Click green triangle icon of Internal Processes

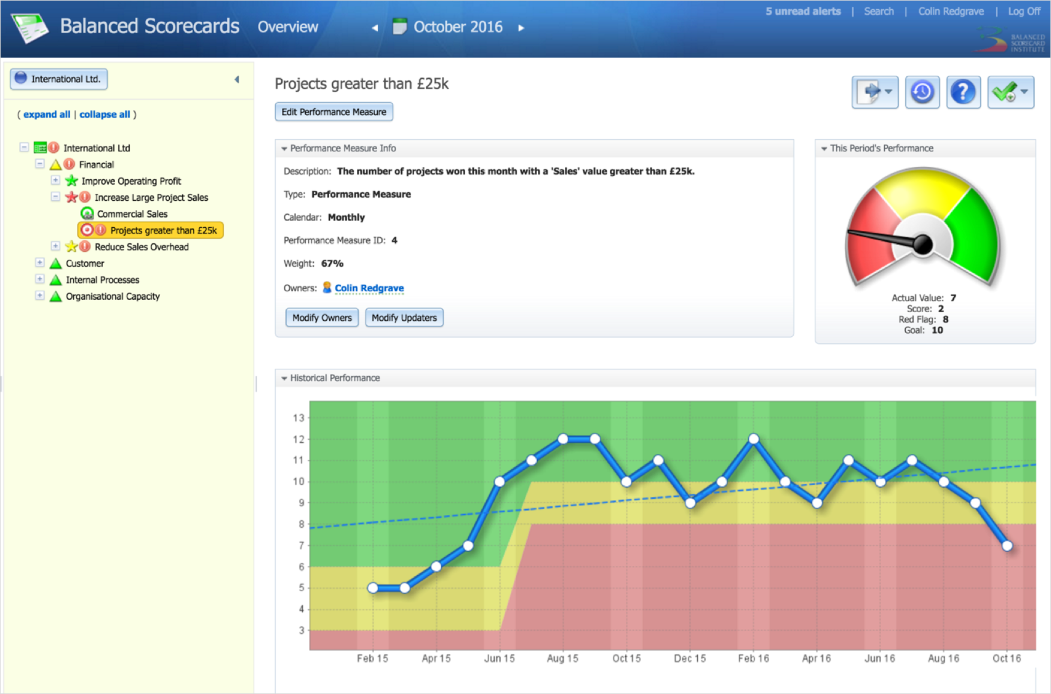pos(55,280)
